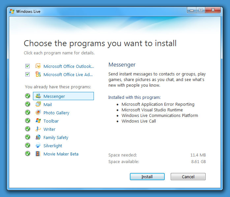Click the Family Safety icon

(38, 137)
